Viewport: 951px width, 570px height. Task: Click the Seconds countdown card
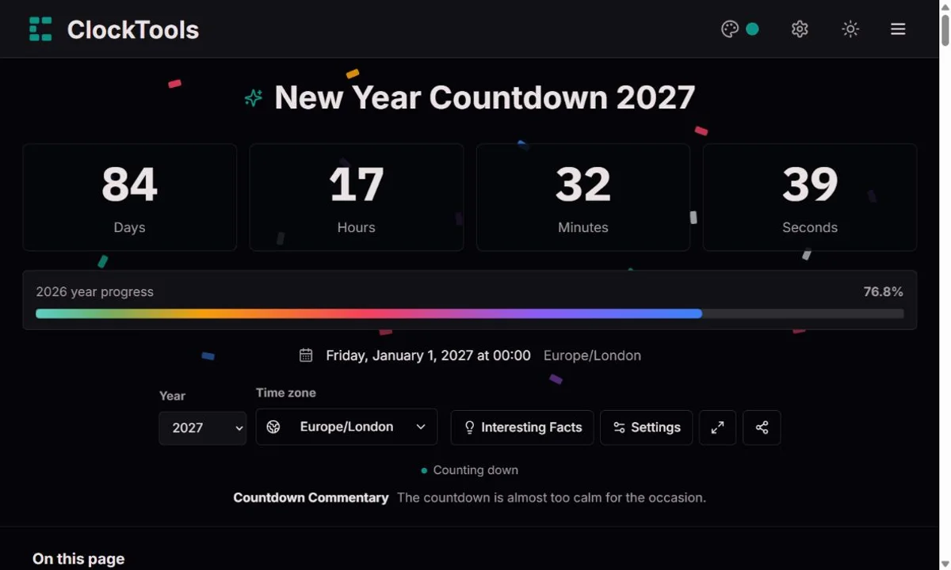click(x=810, y=197)
